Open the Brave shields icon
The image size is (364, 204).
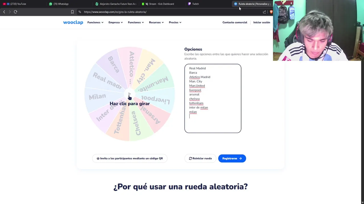[271, 12]
